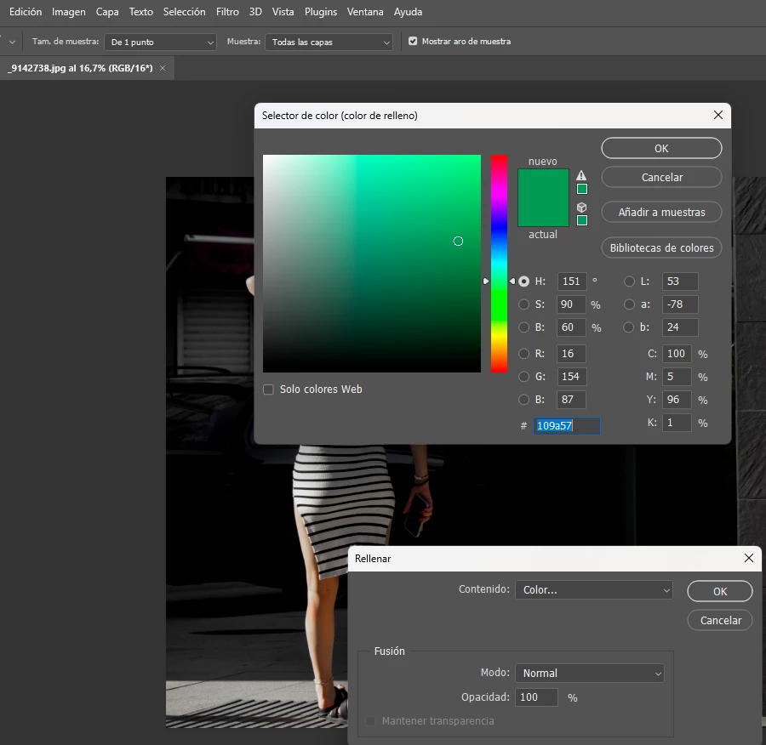Click the out-of-gamut warning triangle icon
Screen dimensions: 766x745
(x=580, y=175)
